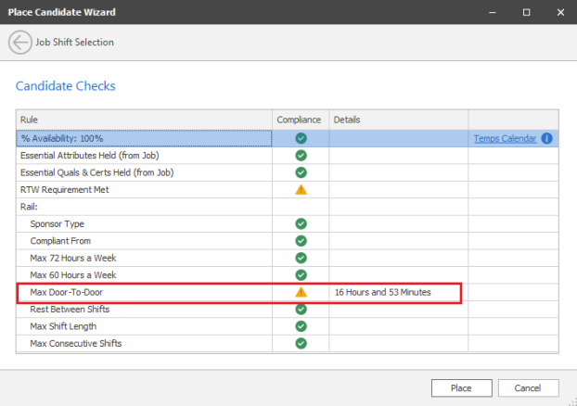
Task: Click the green tick for Max Consecutive Shifts
Action: coord(301,344)
